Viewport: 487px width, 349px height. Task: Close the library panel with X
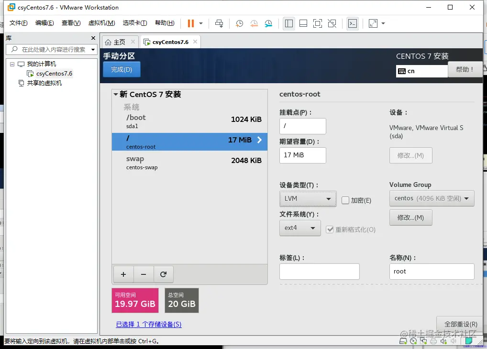click(x=93, y=38)
